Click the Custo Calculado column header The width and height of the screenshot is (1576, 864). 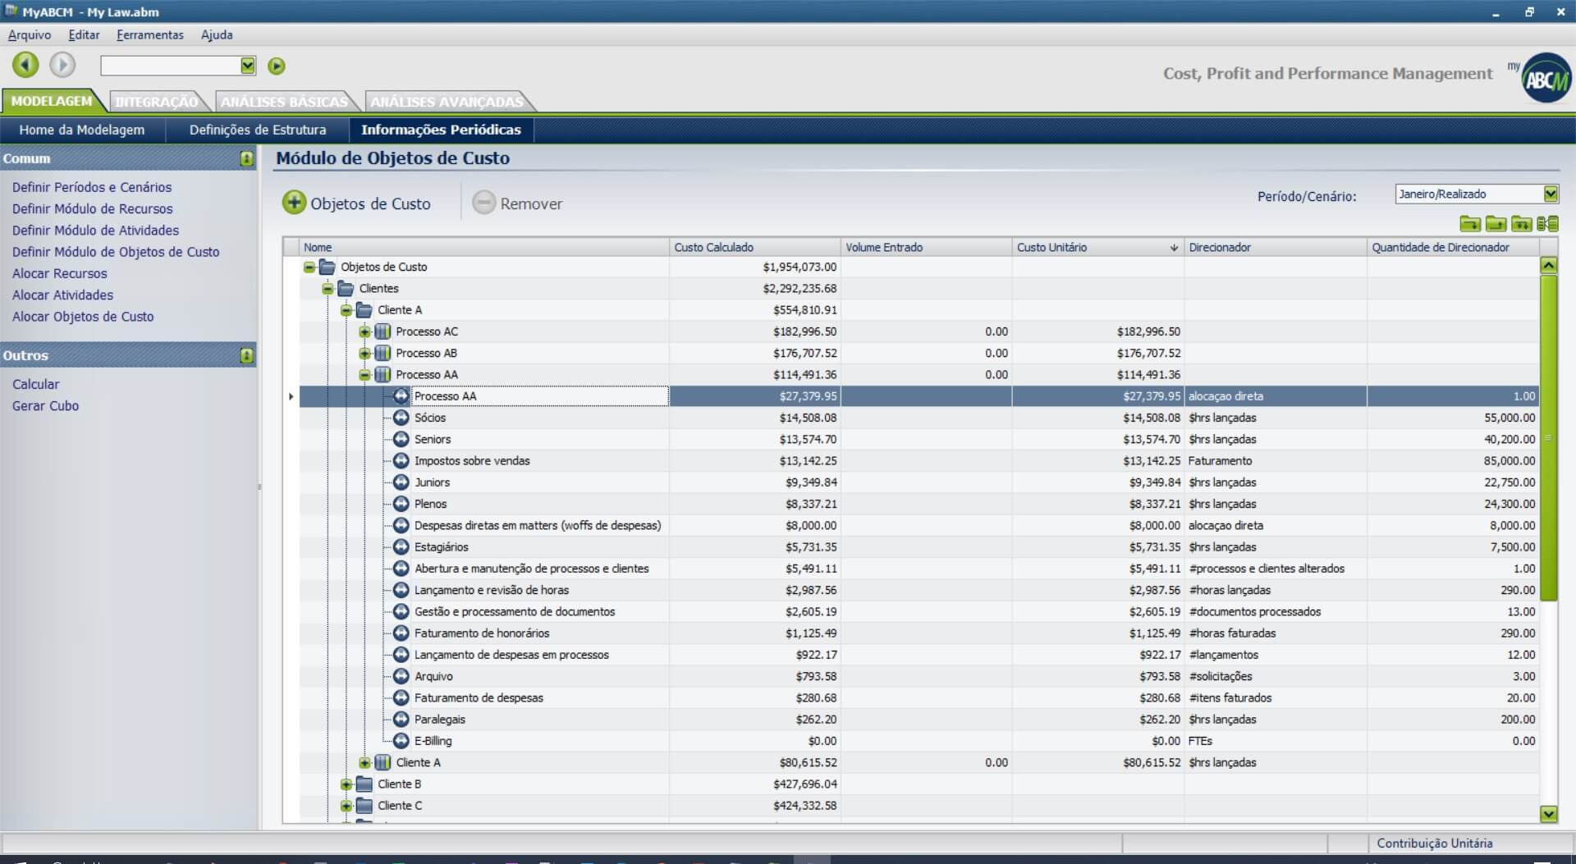point(755,247)
